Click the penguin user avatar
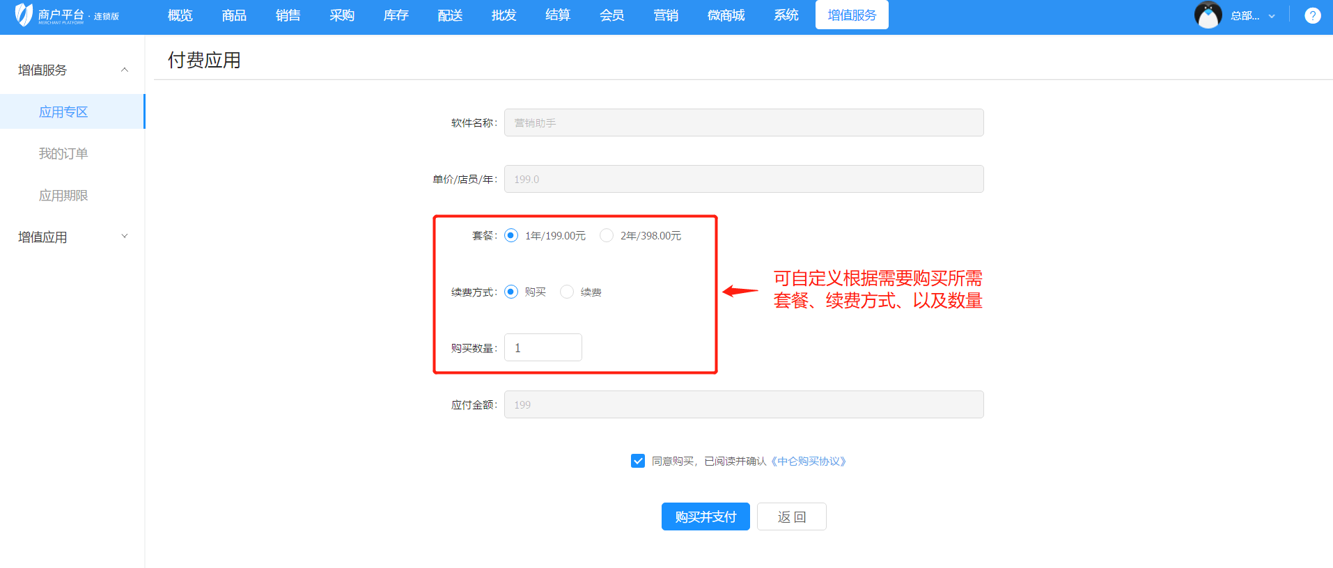The image size is (1333, 568). click(1208, 15)
